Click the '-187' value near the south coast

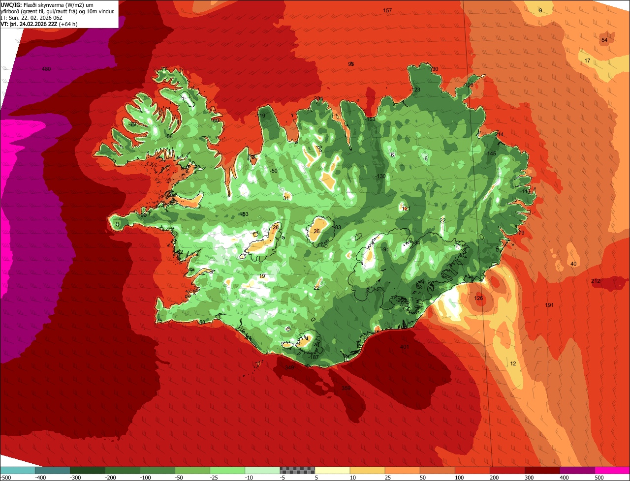(x=314, y=357)
